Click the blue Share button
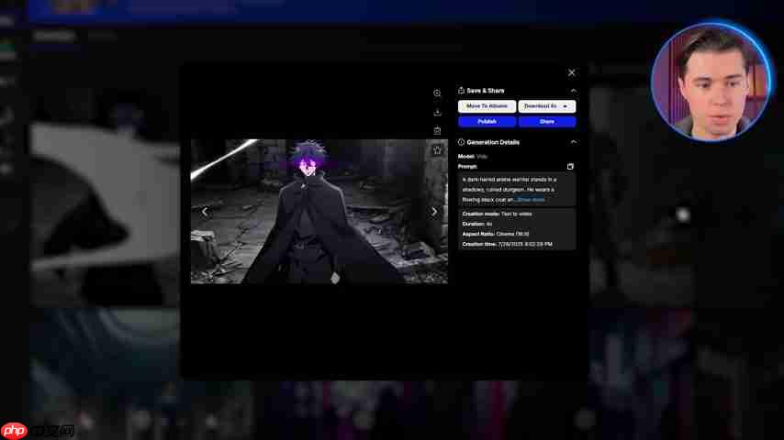The image size is (784, 440). coord(546,121)
